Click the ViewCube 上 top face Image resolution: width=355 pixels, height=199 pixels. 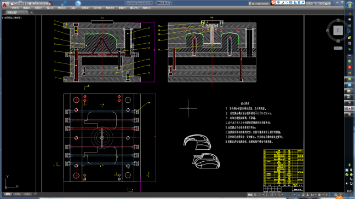click(338, 30)
